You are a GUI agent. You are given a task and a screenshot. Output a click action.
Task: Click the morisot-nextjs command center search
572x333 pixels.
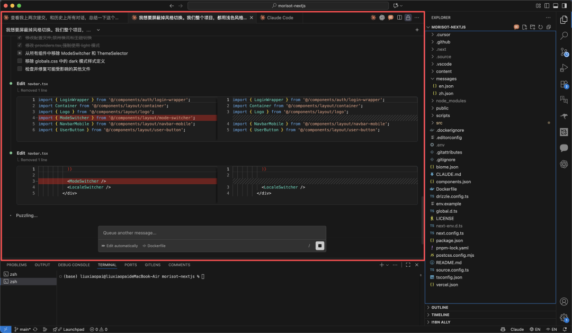pos(288,5)
